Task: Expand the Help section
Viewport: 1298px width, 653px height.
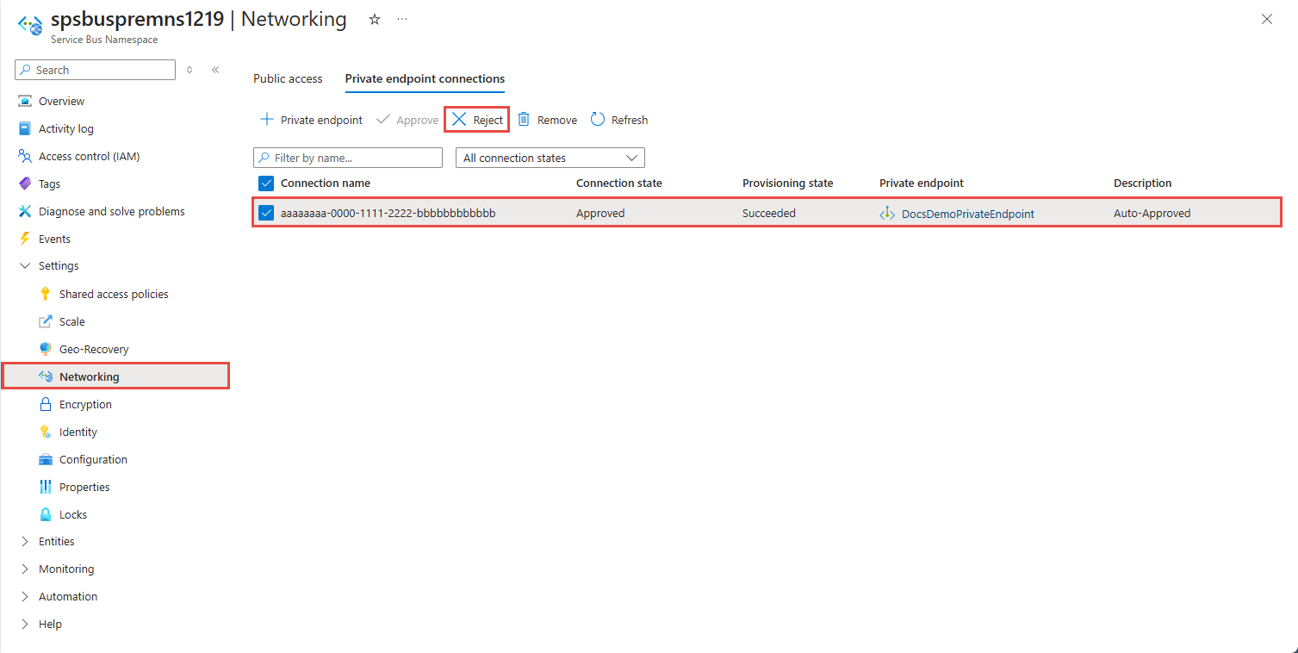Action: click(x=24, y=624)
